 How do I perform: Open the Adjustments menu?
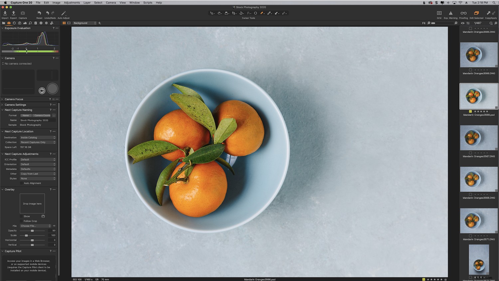[x=72, y=2]
